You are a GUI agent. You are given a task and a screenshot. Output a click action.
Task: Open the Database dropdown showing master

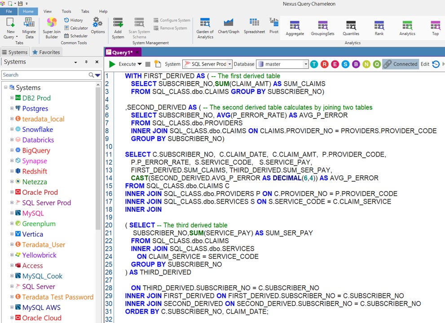pyautogui.click(x=282, y=64)
